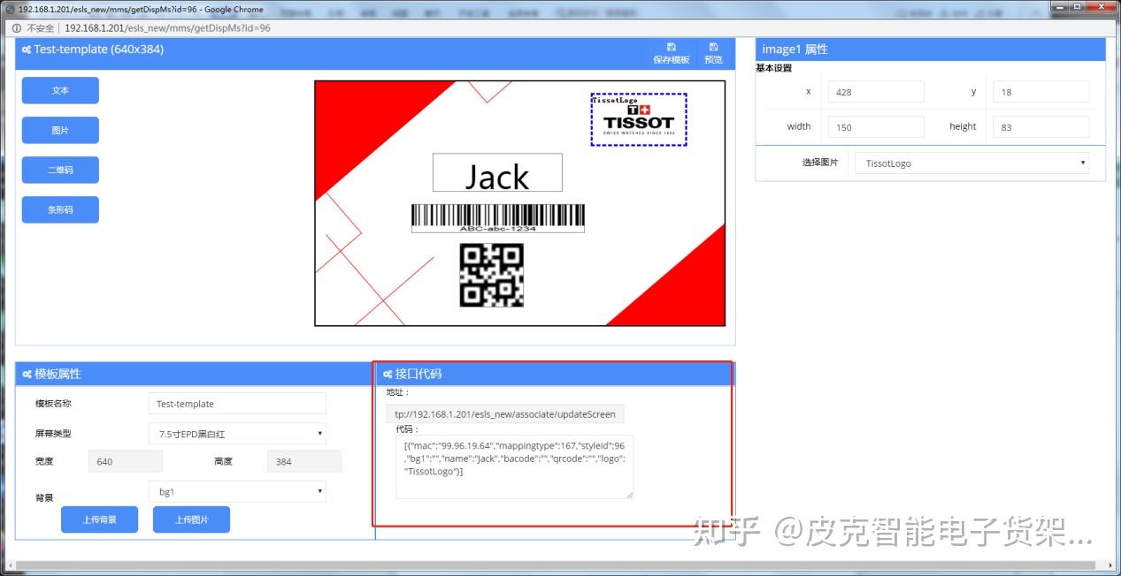Click the image1 属性 panel title
1121x576 pixels.
(x=795, y=49)
